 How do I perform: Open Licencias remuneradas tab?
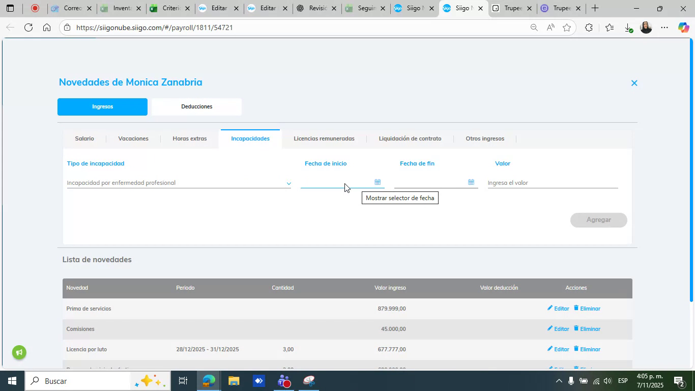(x=324, y=138)
